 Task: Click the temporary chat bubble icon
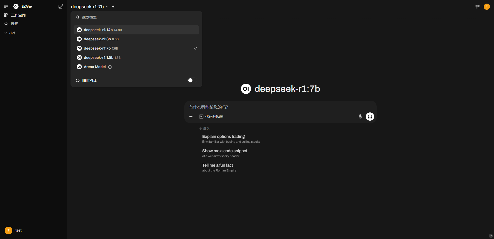pyautogui.click(x=78, y=80)
